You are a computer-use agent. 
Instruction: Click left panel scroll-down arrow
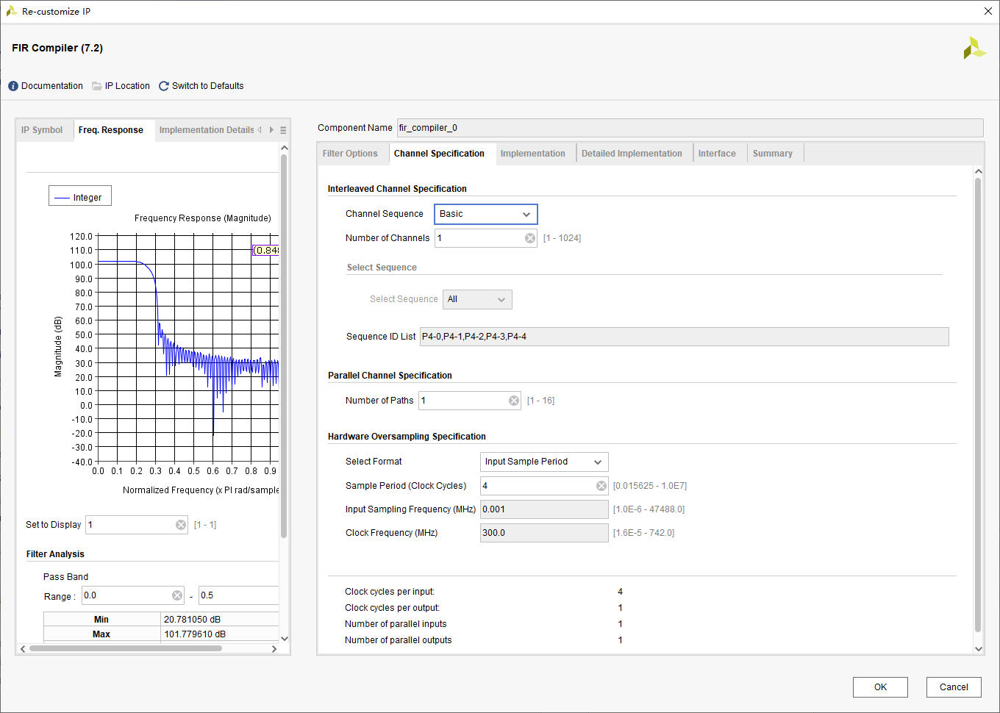pyautogui.click(x=285, y=639)
